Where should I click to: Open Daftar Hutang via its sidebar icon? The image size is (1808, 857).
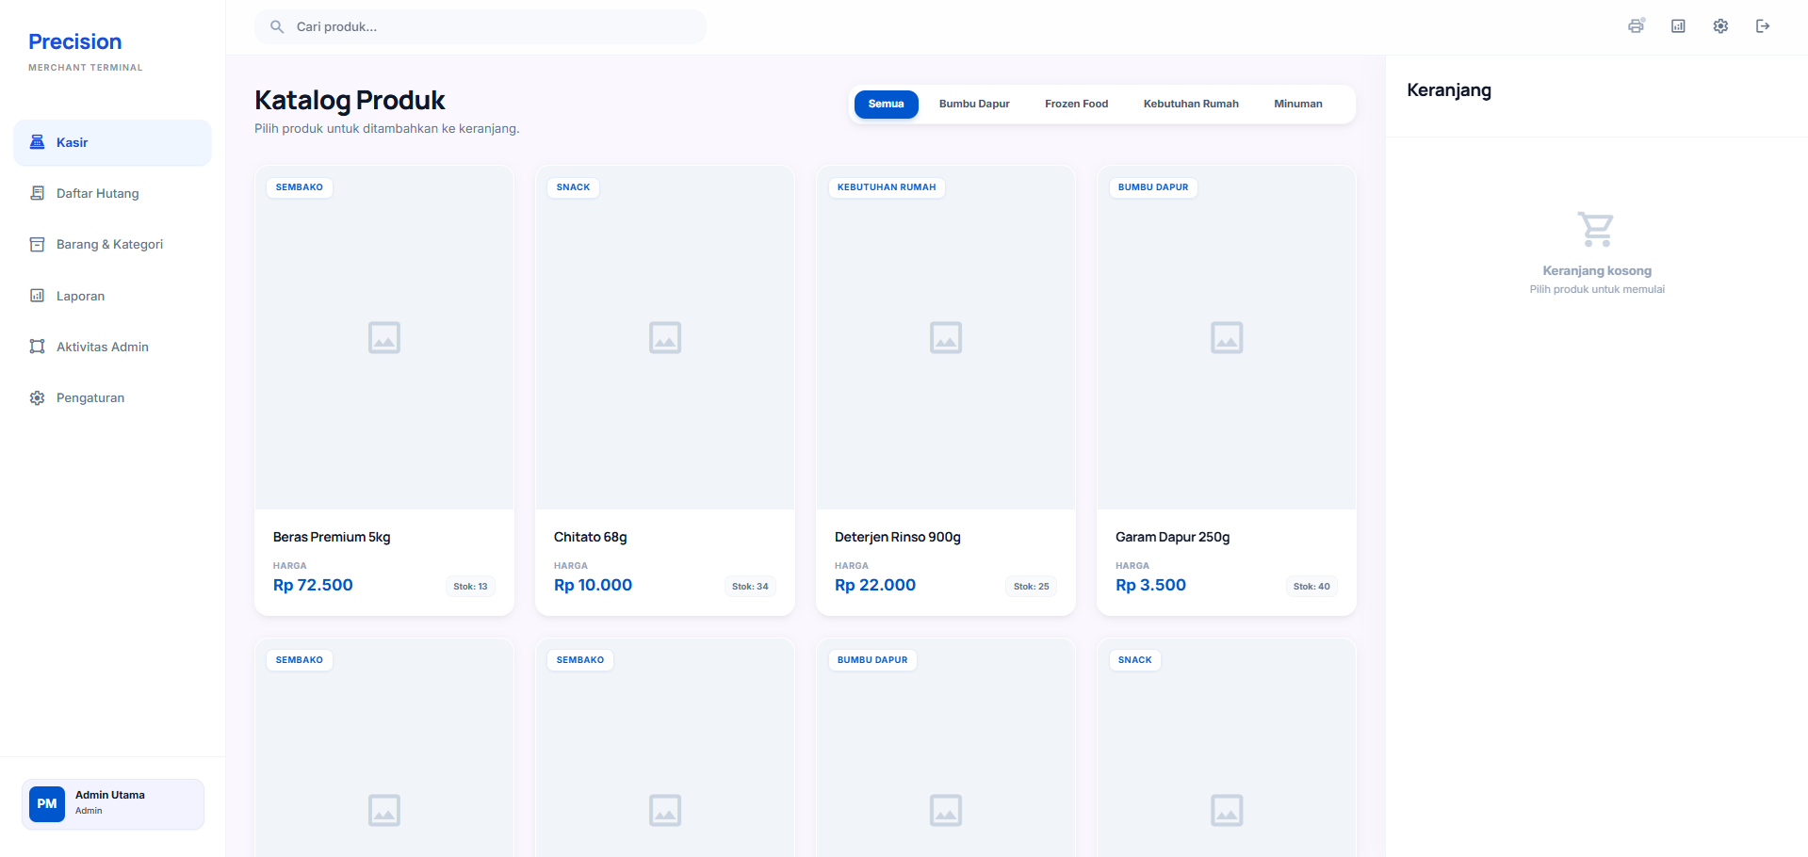[x=38, y=193]
